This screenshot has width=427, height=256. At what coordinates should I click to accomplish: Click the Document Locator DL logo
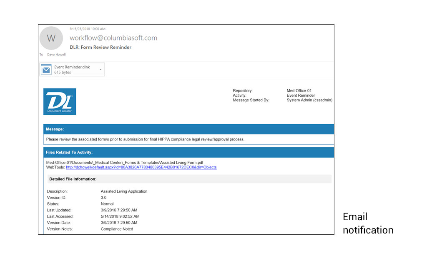pyautogui.click(x=60, y=101)
